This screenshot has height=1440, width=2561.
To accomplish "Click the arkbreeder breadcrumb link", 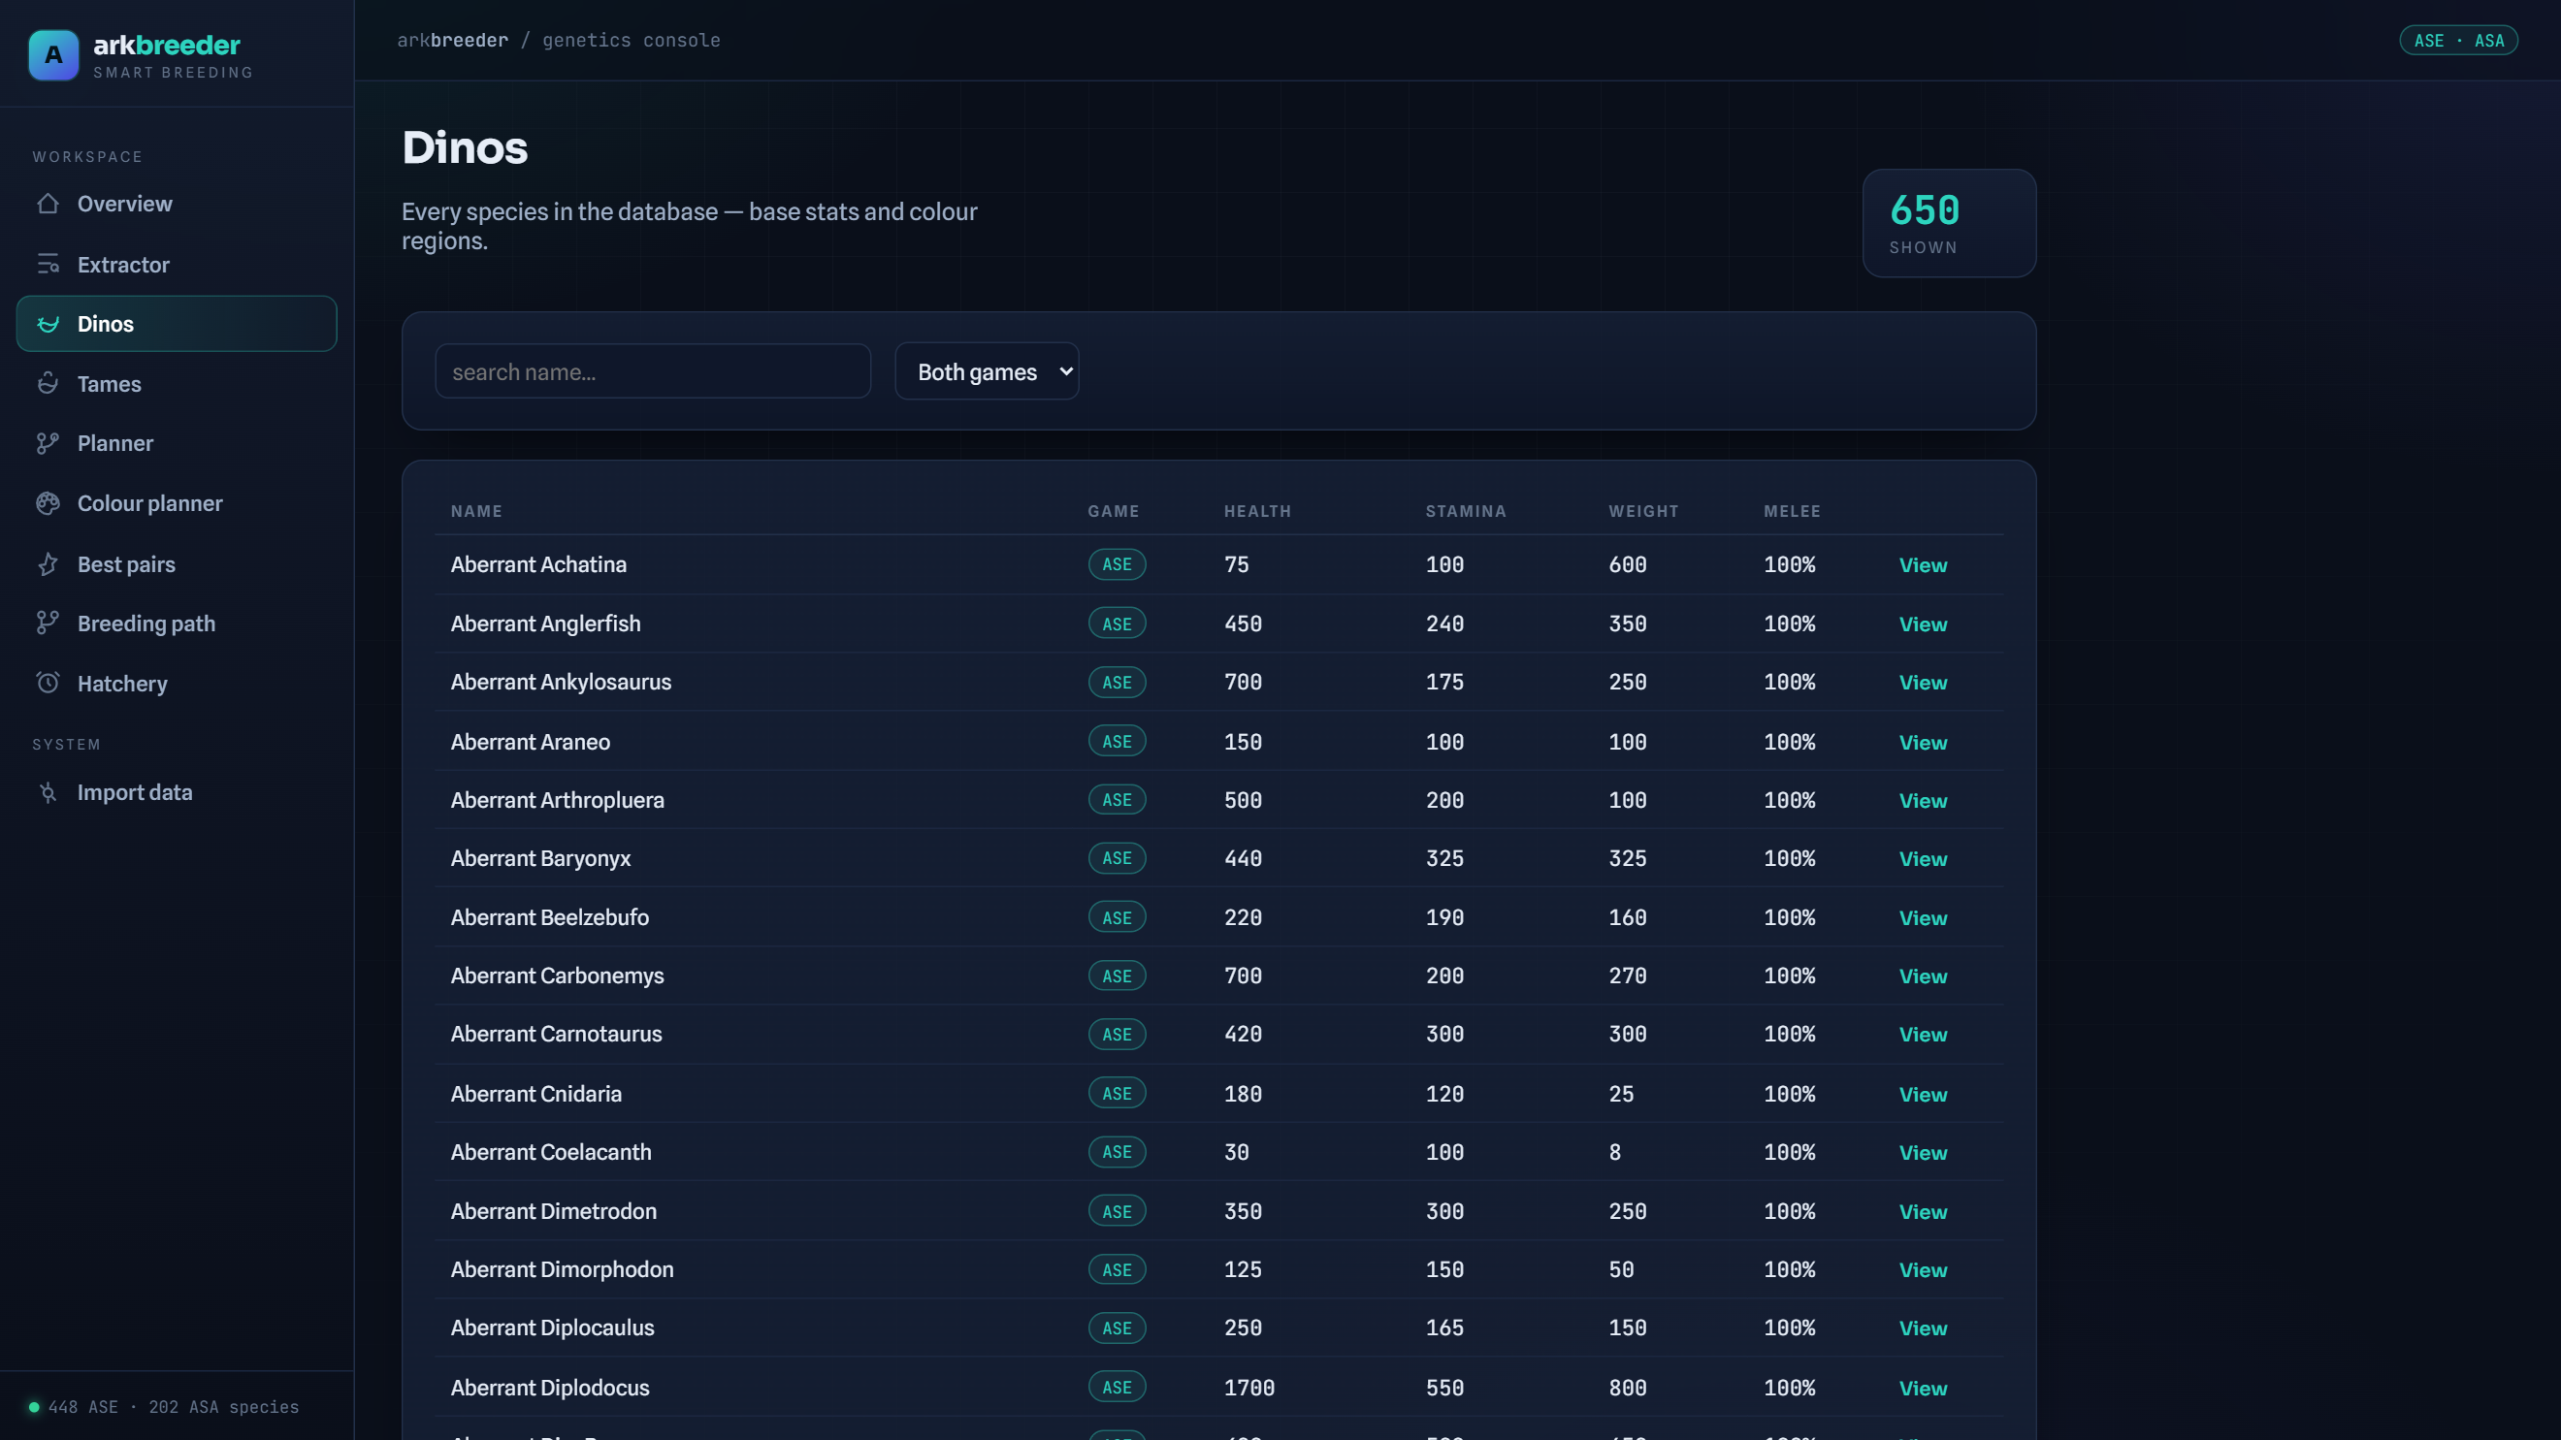I will point(452,40).
